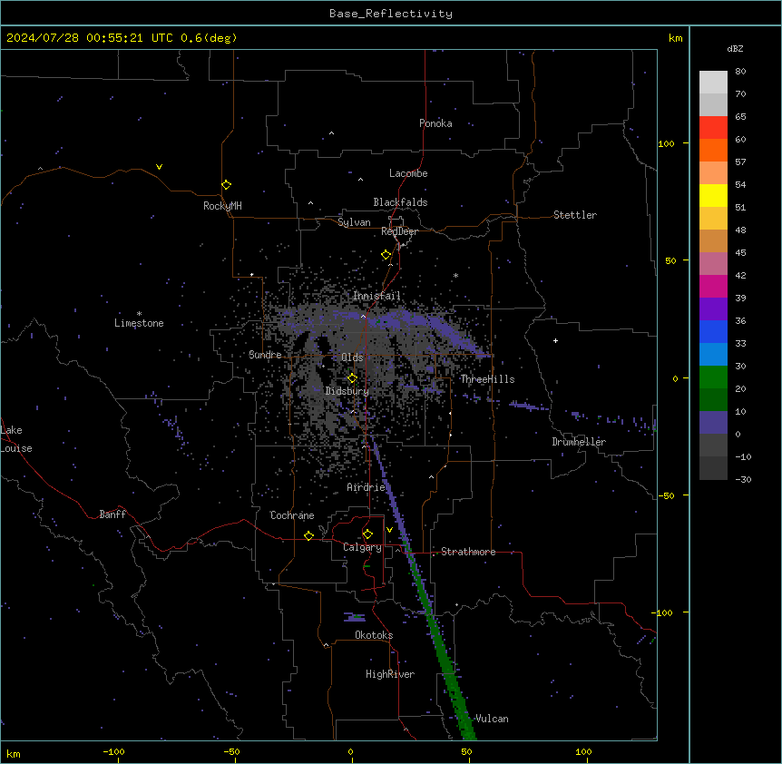Click the dBZ legend heading
782x764 pixels.
(735, 49)
